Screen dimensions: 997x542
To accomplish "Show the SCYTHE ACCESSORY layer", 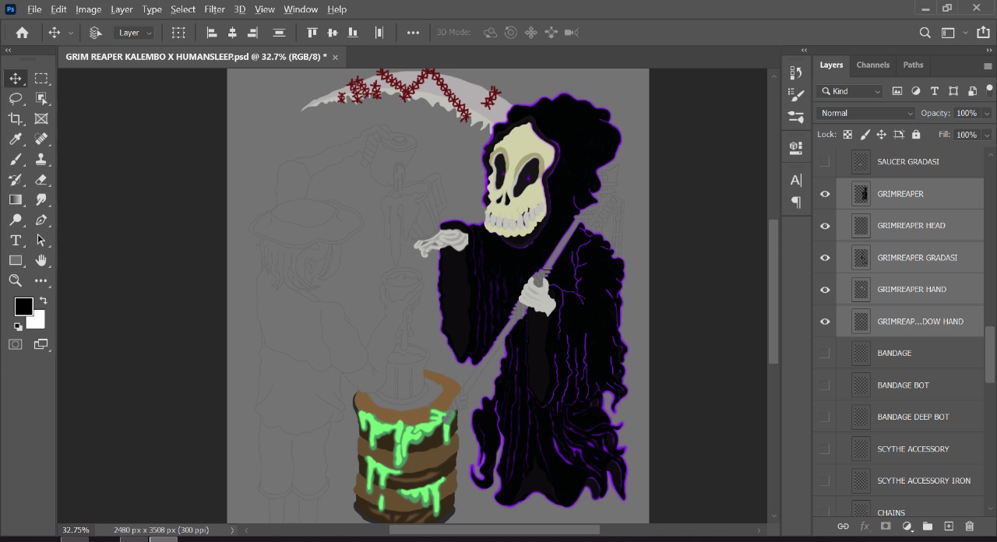I will [x=825, y=449].
